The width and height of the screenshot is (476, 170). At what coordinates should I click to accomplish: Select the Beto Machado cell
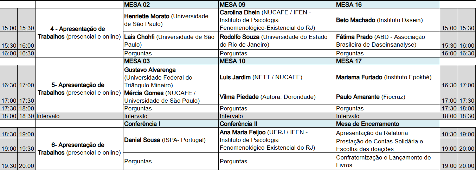[x=387, y=20]
